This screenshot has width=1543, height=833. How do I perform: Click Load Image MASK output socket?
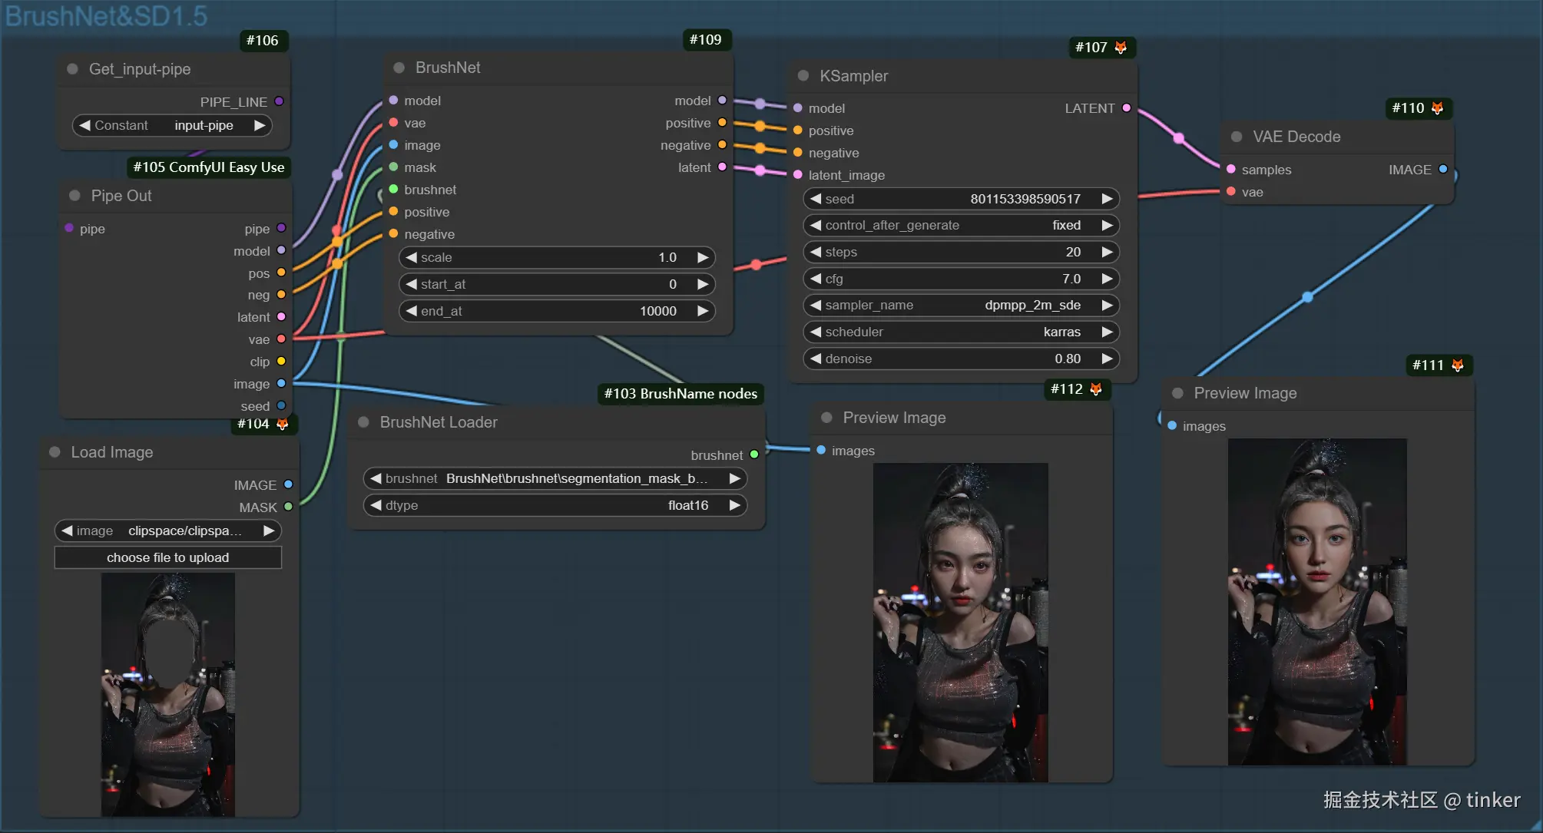click(x=288, y=507)
